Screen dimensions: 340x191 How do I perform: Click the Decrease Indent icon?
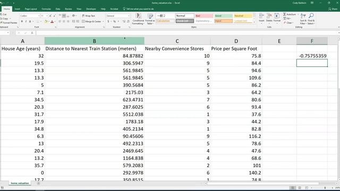(x=73, y=21)
